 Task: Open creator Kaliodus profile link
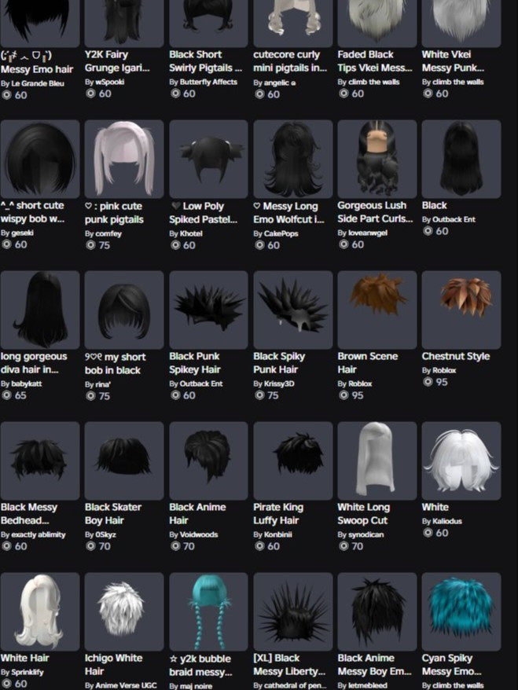447,521
